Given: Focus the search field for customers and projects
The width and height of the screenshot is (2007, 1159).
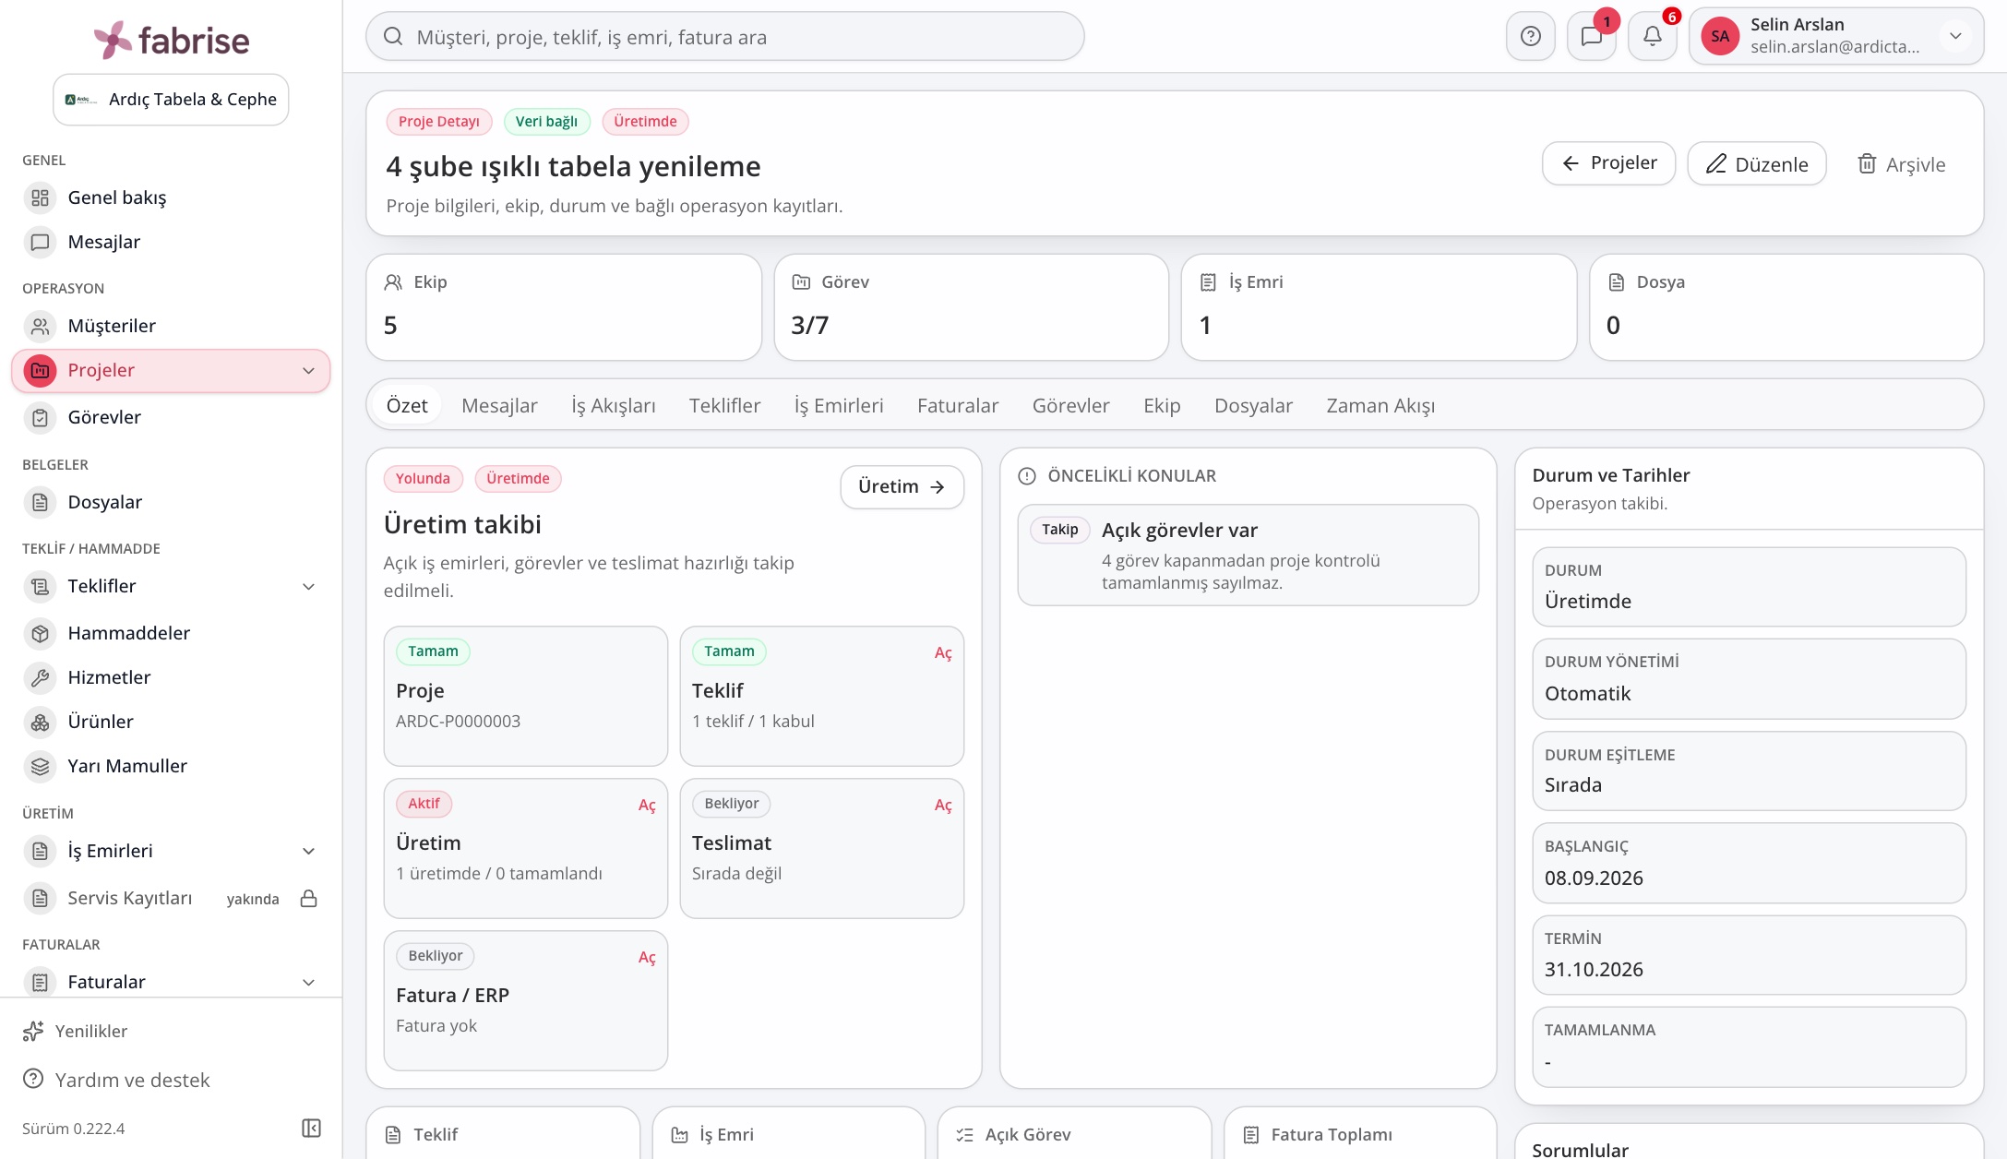Looking at the screenshot, I should click(x=725, y=37).
